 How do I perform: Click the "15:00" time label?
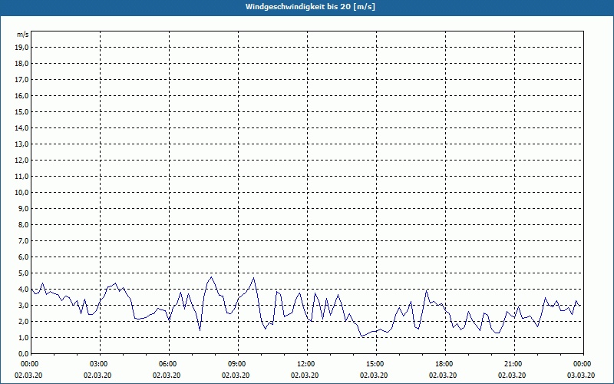pos(376,364)
